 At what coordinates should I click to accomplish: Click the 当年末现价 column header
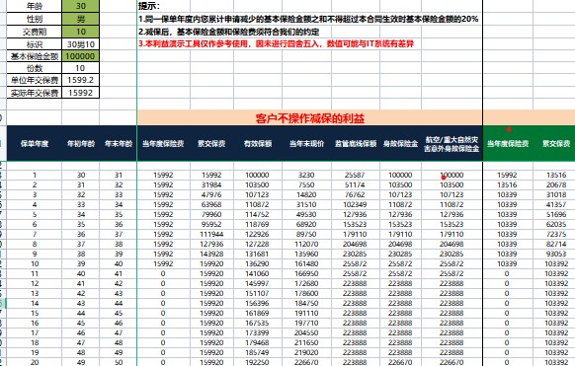[x=306, y=143]
